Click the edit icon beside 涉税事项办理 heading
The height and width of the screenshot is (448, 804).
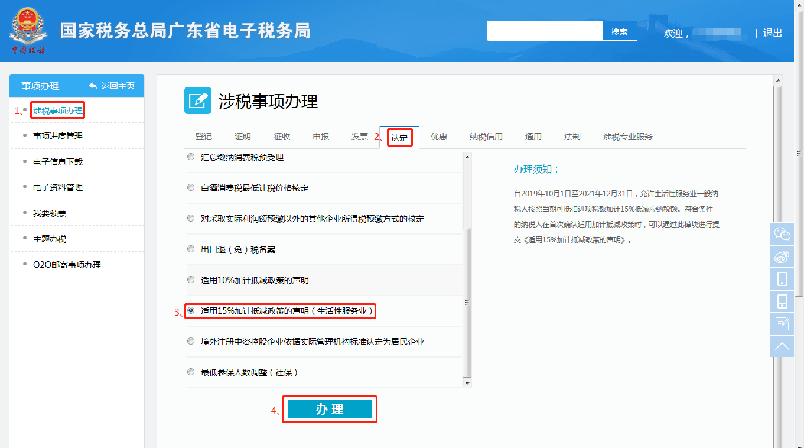(x=197, y=100)
